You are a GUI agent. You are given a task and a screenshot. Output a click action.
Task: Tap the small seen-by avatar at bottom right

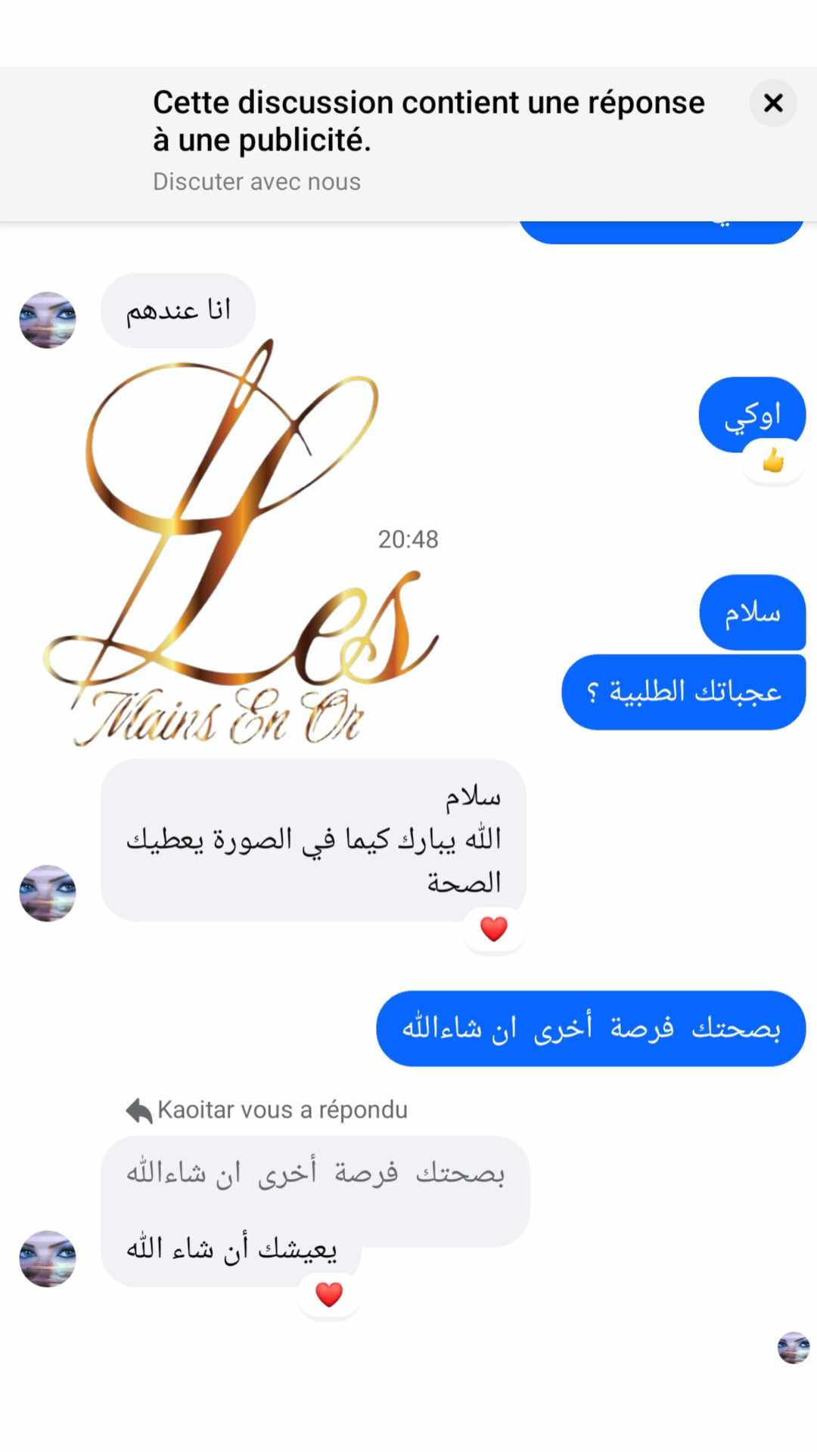point(794,1348)
